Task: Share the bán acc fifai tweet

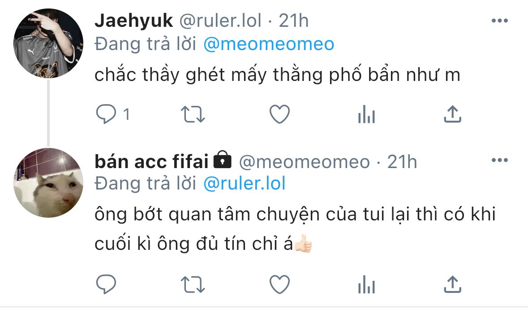Action: 452,284
